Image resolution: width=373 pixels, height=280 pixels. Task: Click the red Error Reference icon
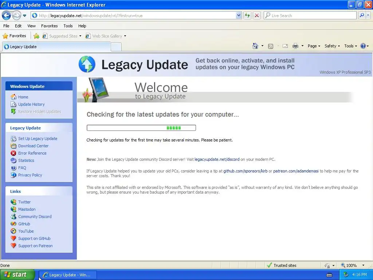(x=13, y=153)
